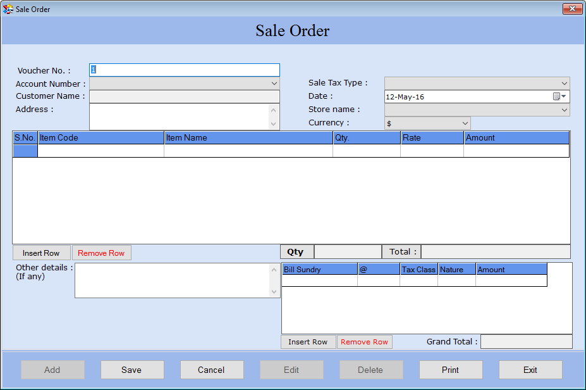Click the first row Item Code cell
This screenshot has height=390, width=586.
click(101, 151)
